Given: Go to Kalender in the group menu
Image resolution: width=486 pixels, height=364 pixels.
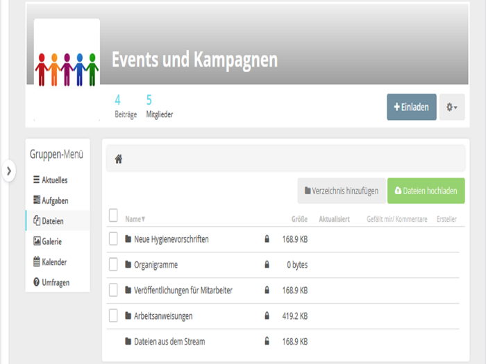Looking at the screenshot, I should pyautogui.click(x=54, y=262).
